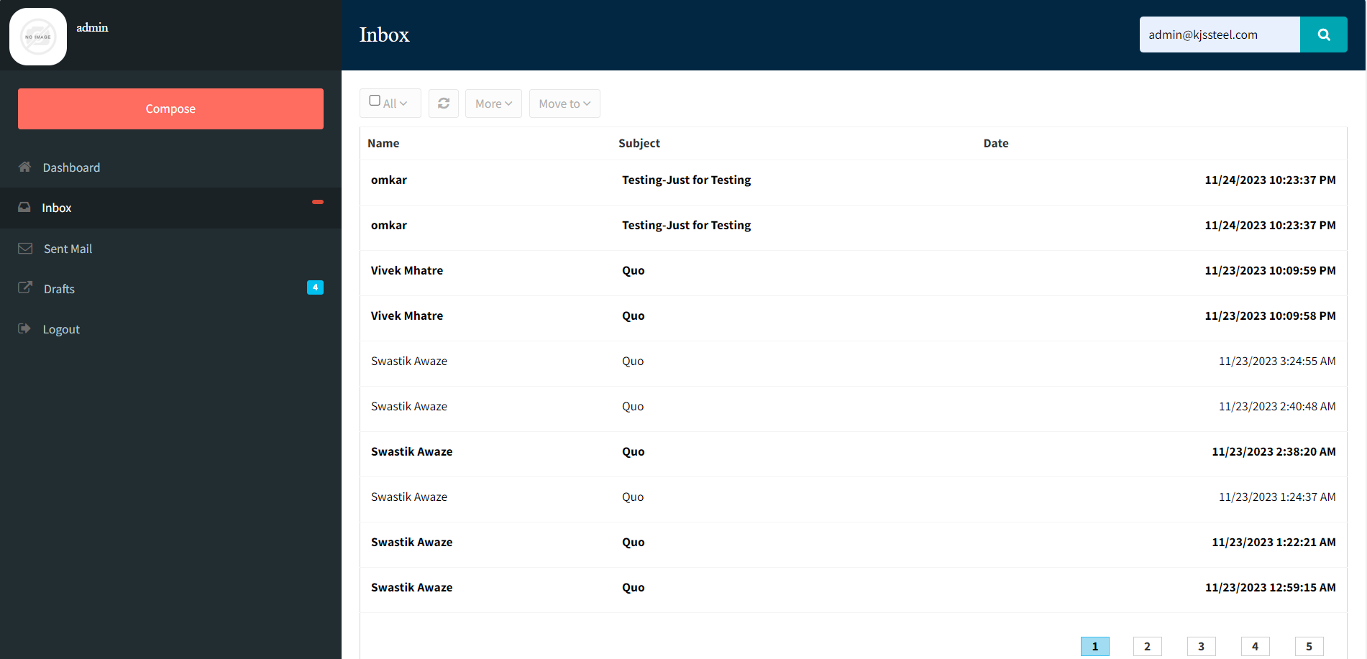Click the Compose button
The width and height of the screenshot is (1367, 659).
pyautogui.click(x=170, y=109)
